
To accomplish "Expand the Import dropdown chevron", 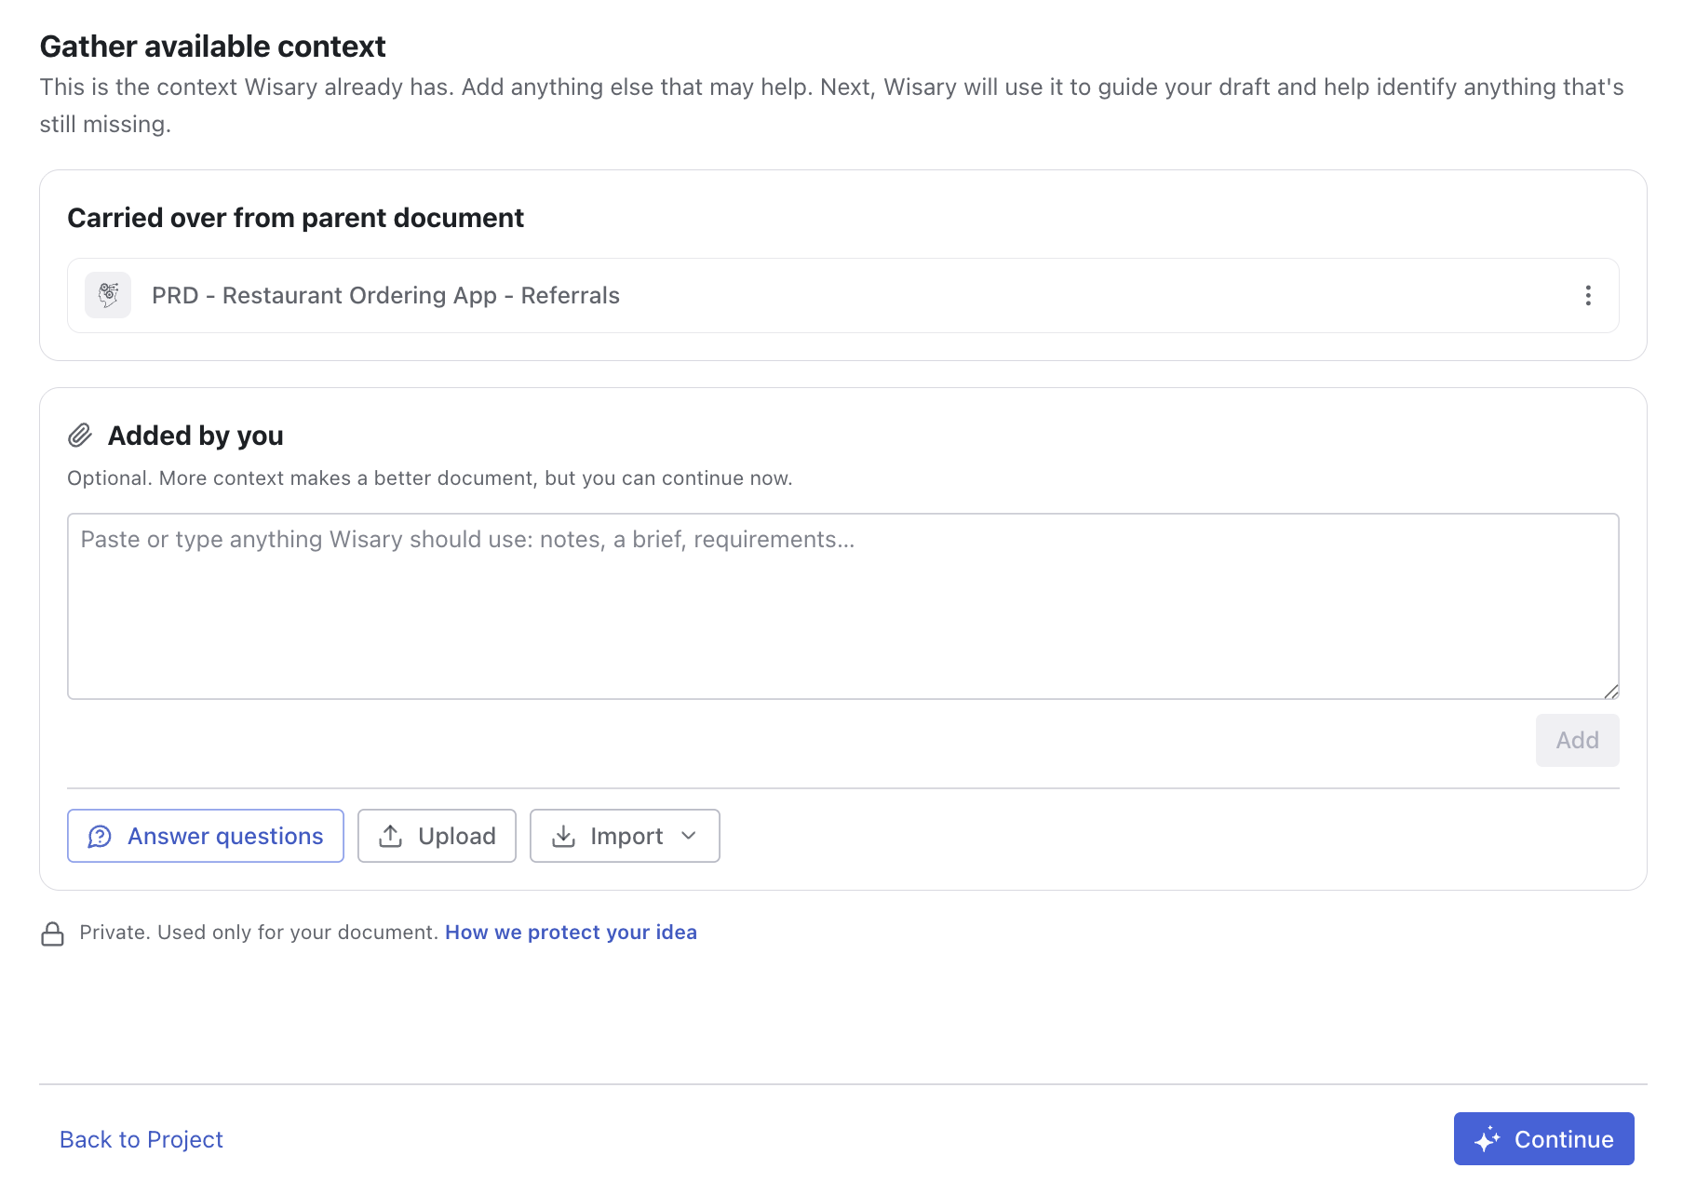I will (x=689, y=836).
